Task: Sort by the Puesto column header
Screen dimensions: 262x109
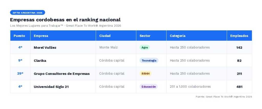Action: coord(19,36)
